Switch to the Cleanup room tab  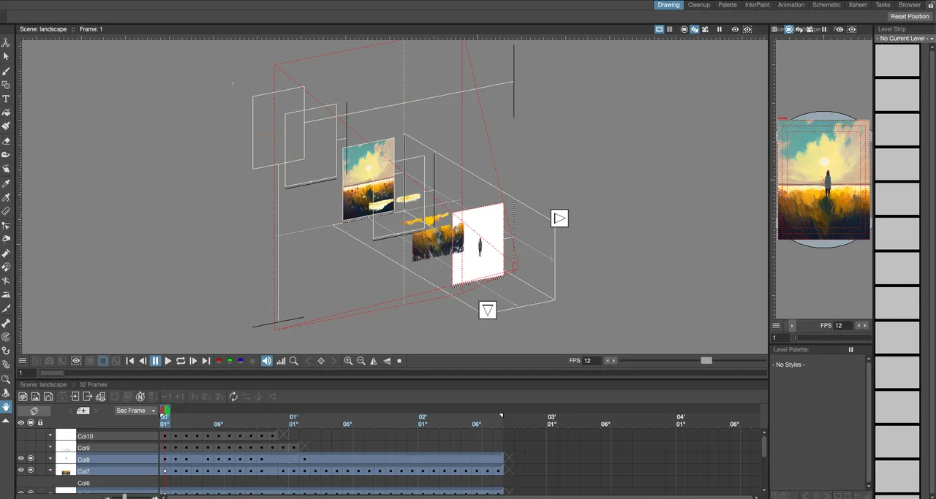point(699,5)
